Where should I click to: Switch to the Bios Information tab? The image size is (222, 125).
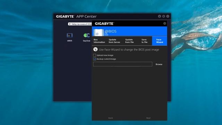coord(99,41)
